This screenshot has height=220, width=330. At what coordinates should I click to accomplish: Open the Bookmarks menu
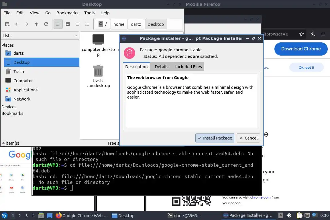click(67, 13)
